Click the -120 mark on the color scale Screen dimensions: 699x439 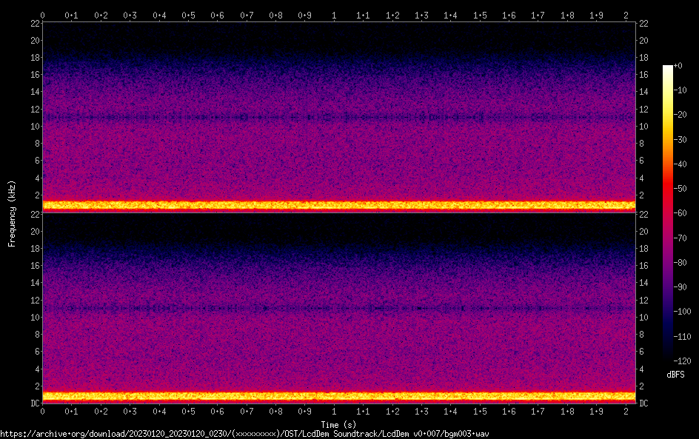pos(678,361)
